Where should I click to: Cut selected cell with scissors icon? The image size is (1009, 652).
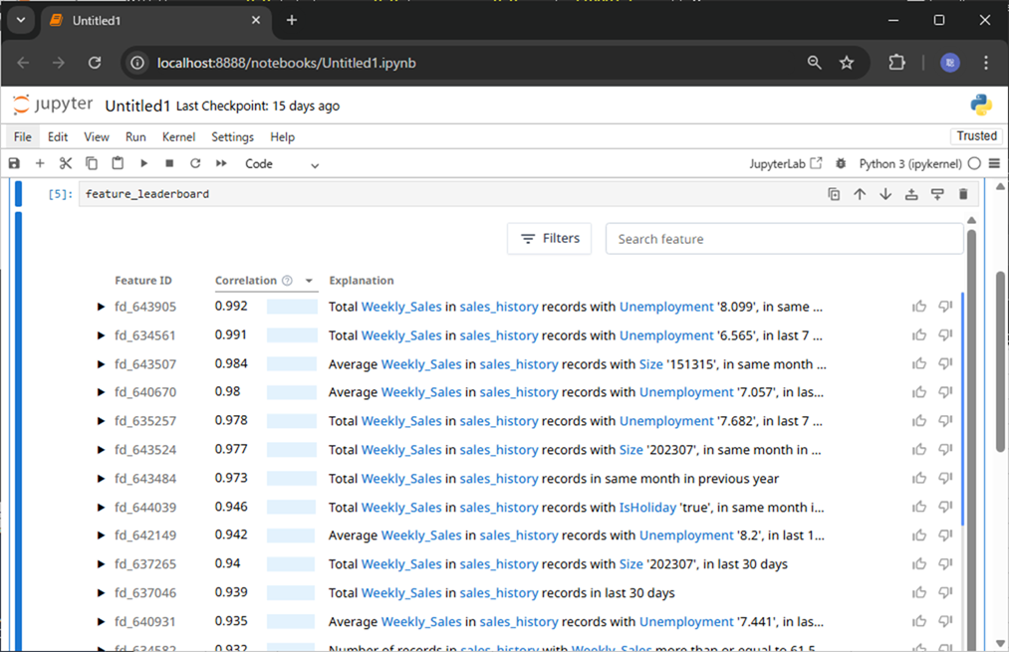66,163
